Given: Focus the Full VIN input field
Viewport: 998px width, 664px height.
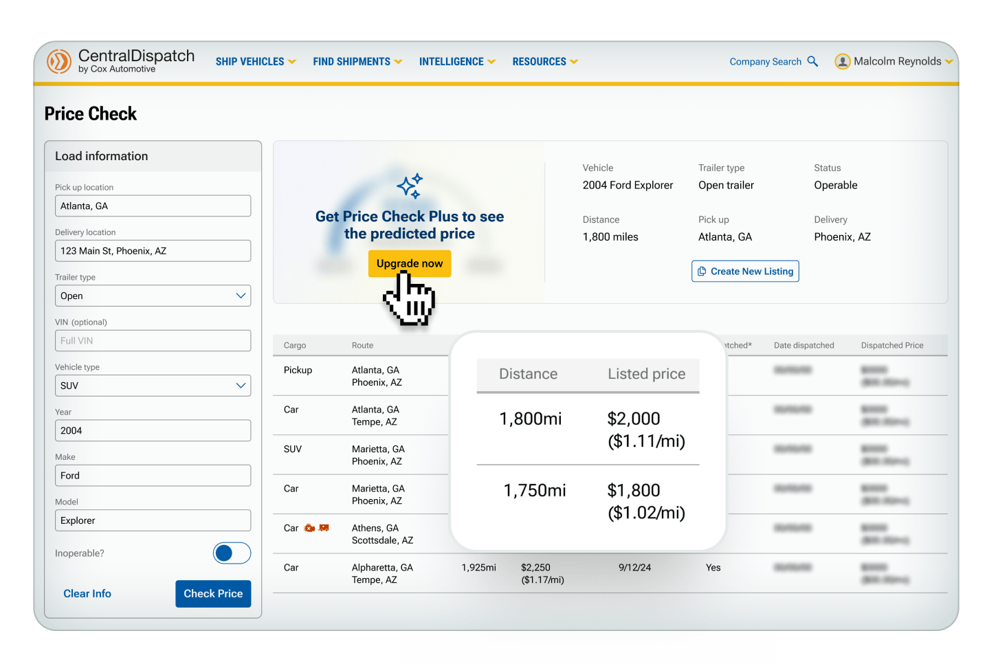Looking at the screenshot, I should click(x=153, y=341).
